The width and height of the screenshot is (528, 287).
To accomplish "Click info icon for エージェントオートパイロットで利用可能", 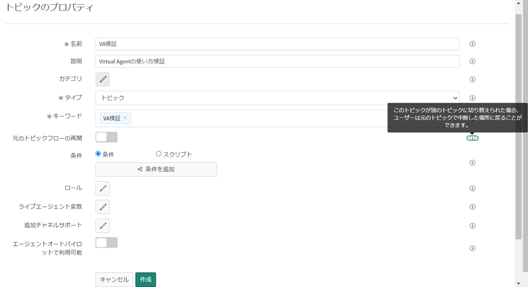I will 473,248.
